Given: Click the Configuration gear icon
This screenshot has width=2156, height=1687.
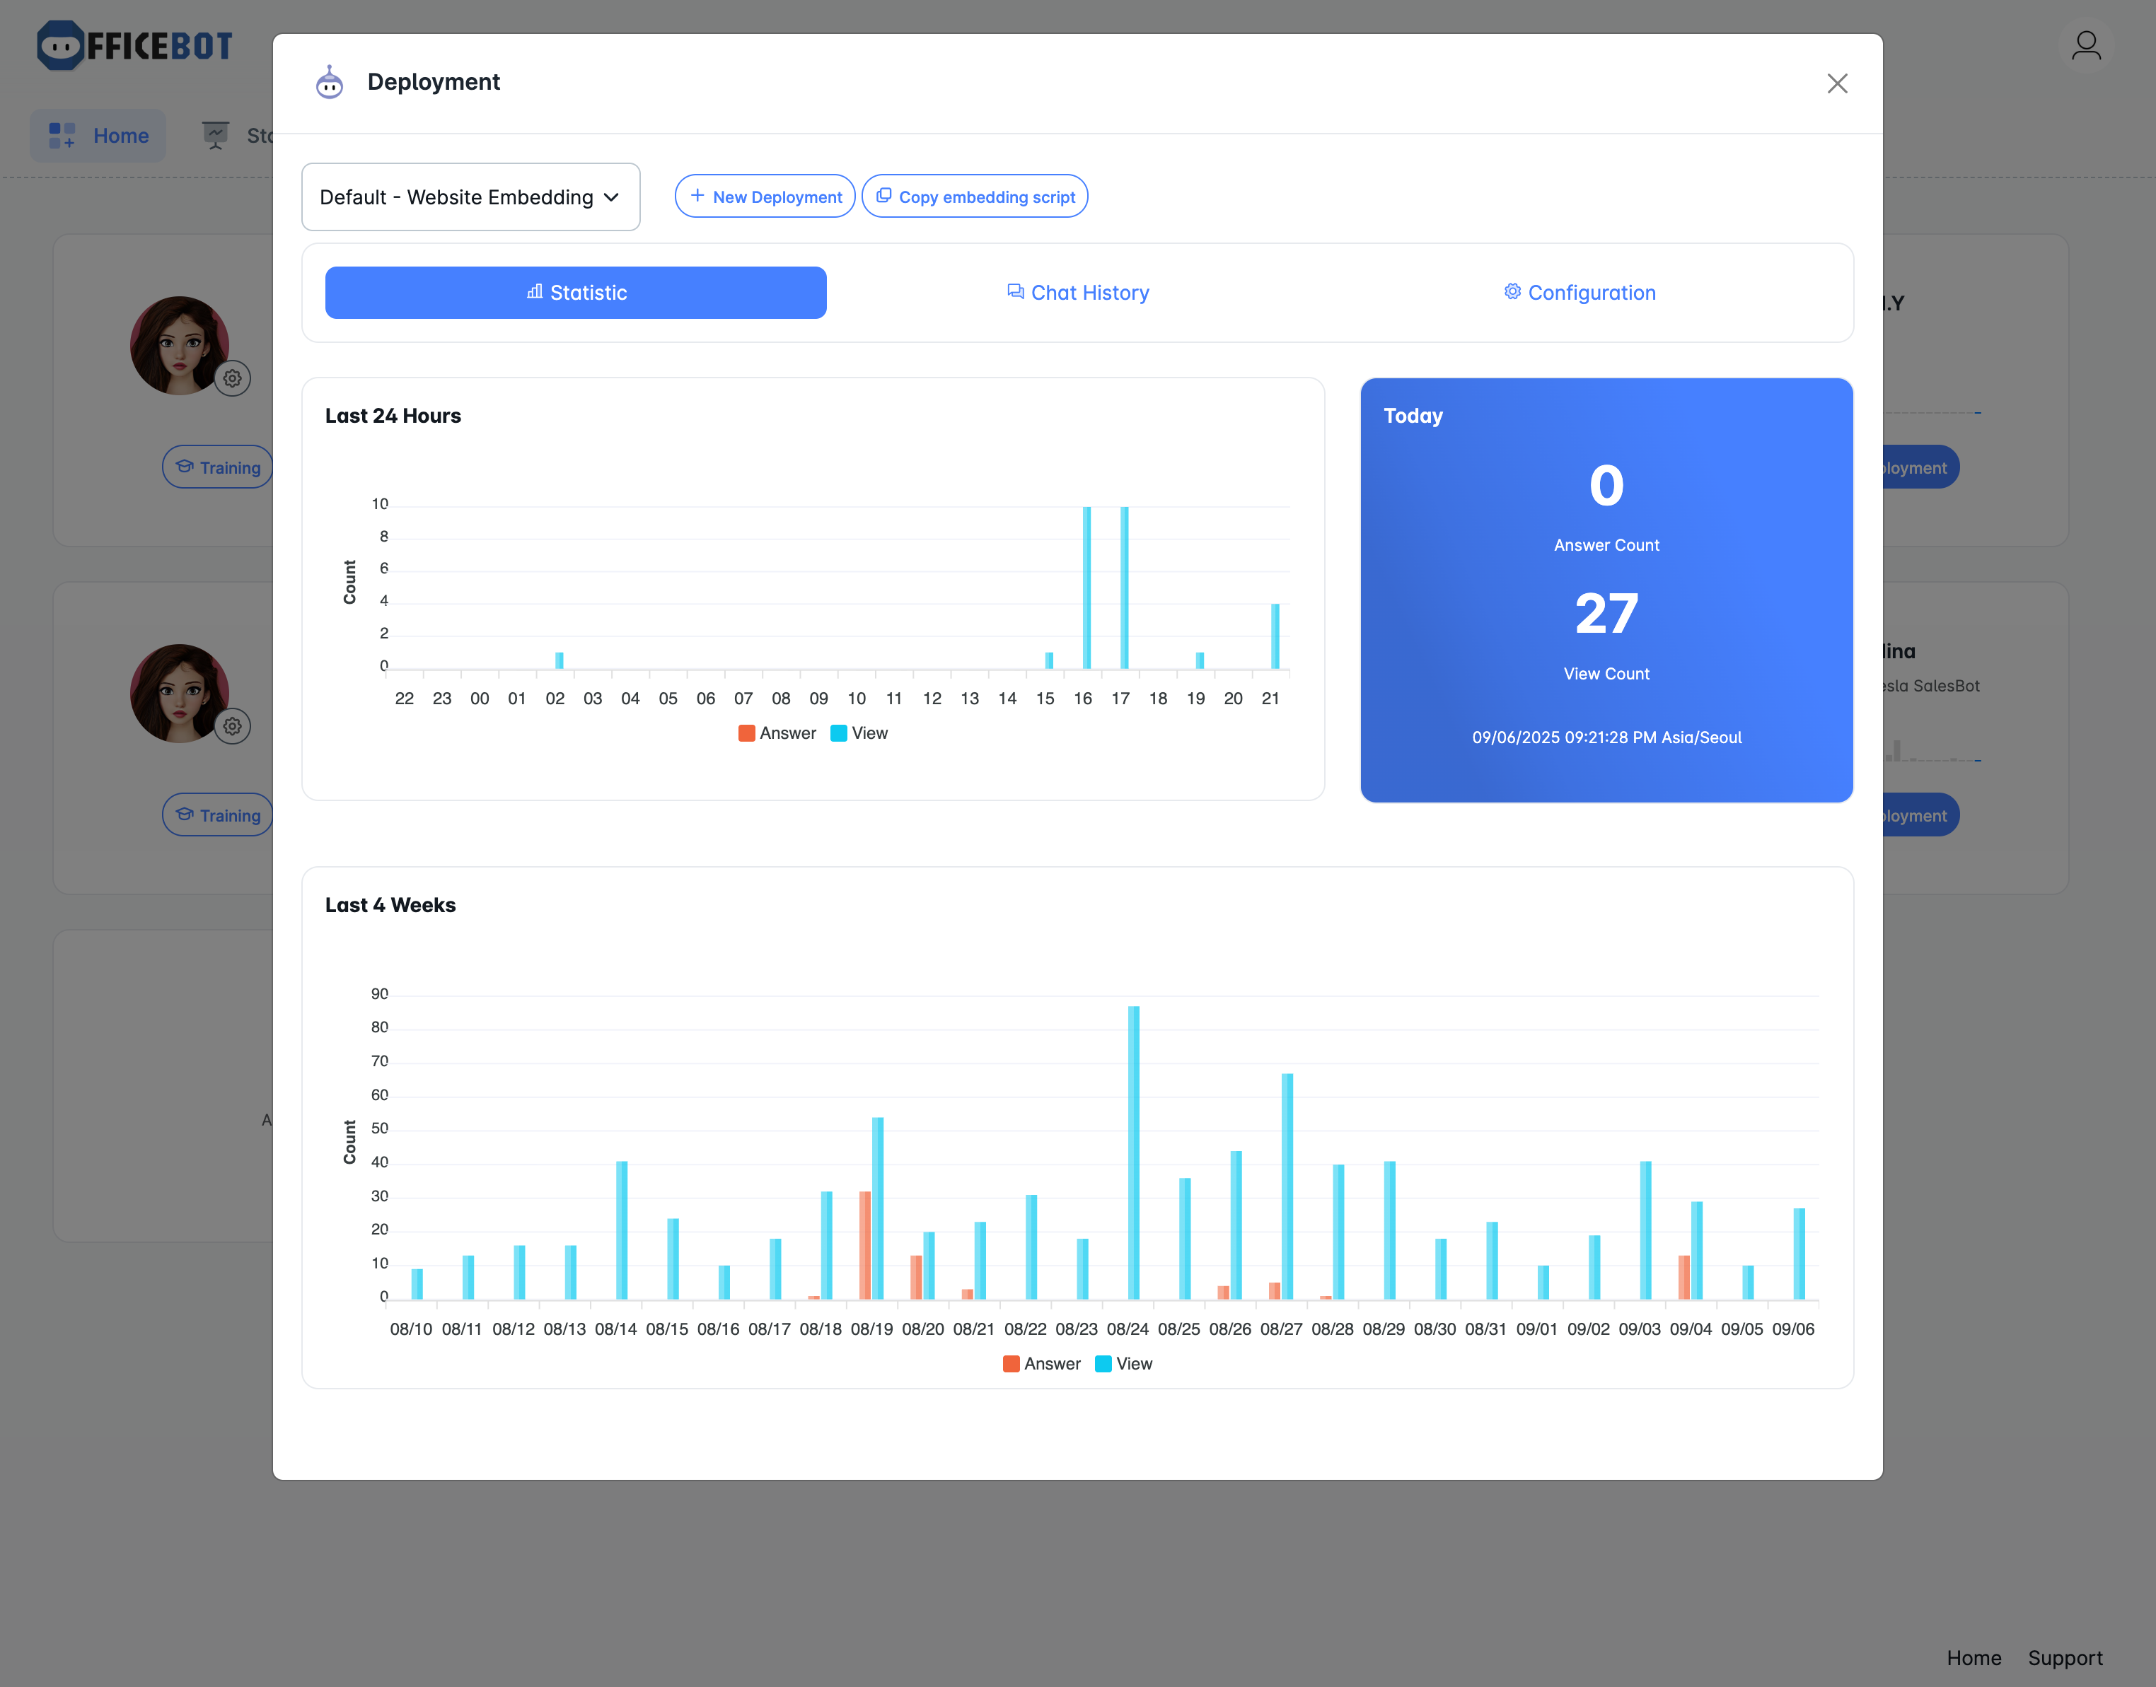Looking at the screenshot, I should click(x=1512, y=291).
